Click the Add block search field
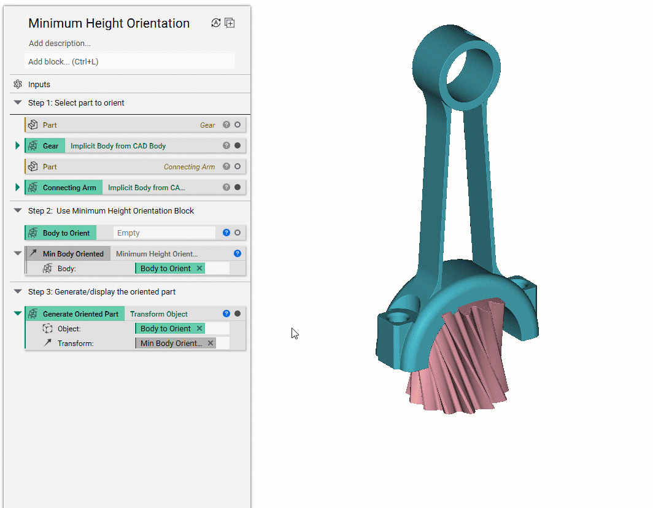 pos(129,62)
